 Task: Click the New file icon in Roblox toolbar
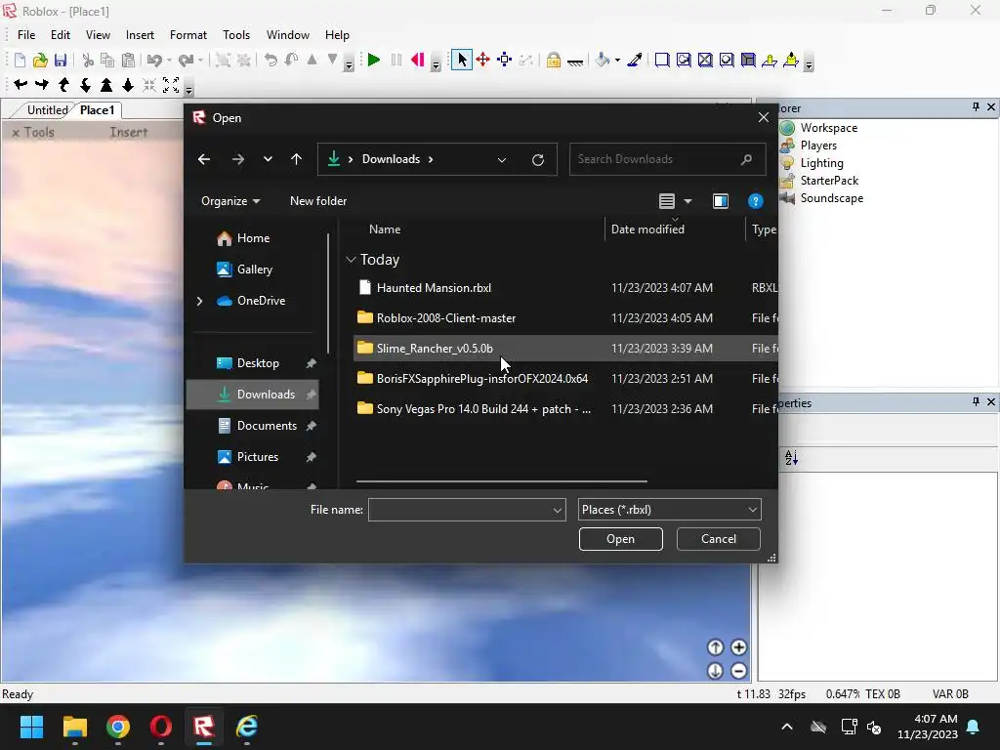click(20, 61)
